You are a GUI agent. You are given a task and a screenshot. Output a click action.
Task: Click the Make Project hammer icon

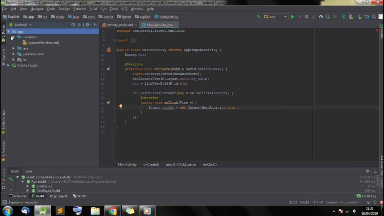(259, 17)
